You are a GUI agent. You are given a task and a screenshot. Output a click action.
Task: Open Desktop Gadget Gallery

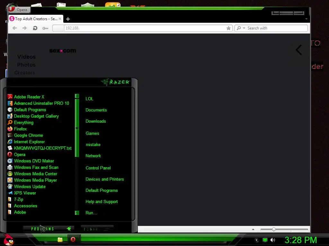point(33,116)
